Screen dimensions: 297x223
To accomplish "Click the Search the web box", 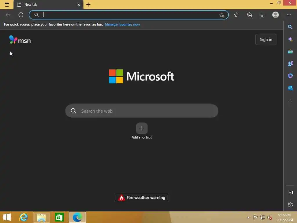I will click(142, 111).
